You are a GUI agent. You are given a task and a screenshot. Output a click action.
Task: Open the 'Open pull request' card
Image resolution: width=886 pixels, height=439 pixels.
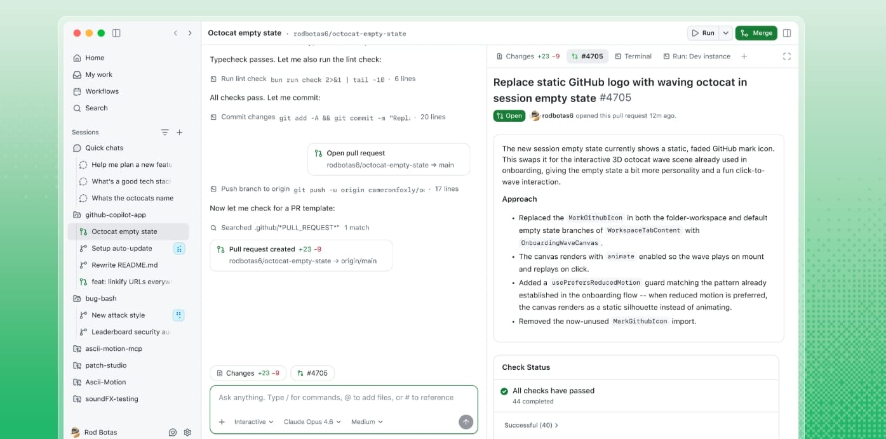pyautogui.click(x=389, y=159)
